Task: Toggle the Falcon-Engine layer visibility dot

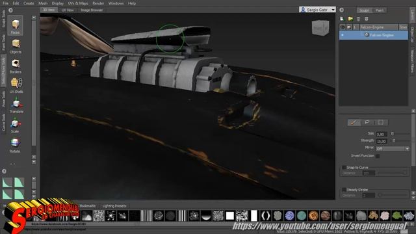Action: (x=343, y=35)
